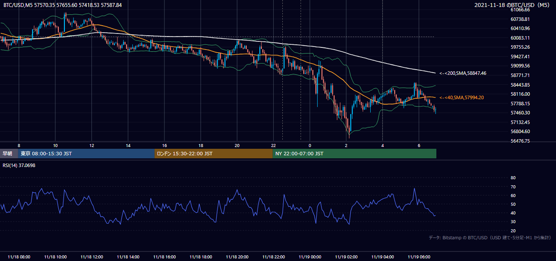The width and height of the screenshot is (556, 261).
Task: Click price axis label 58116.00
Action: point(520,94)
